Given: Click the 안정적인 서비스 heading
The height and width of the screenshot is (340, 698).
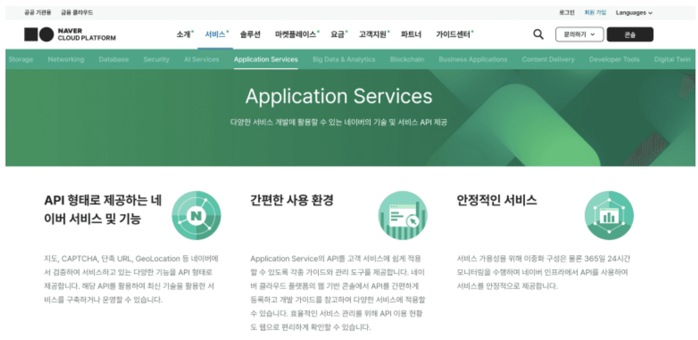Looking at the screenshot, I should point(497,200).
